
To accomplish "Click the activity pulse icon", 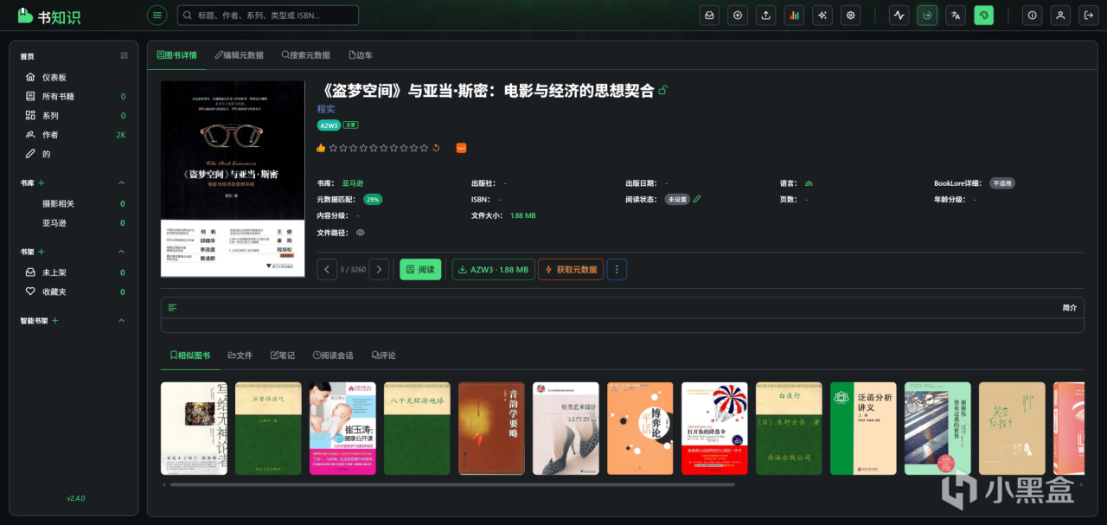I will (x=899, y=15).
